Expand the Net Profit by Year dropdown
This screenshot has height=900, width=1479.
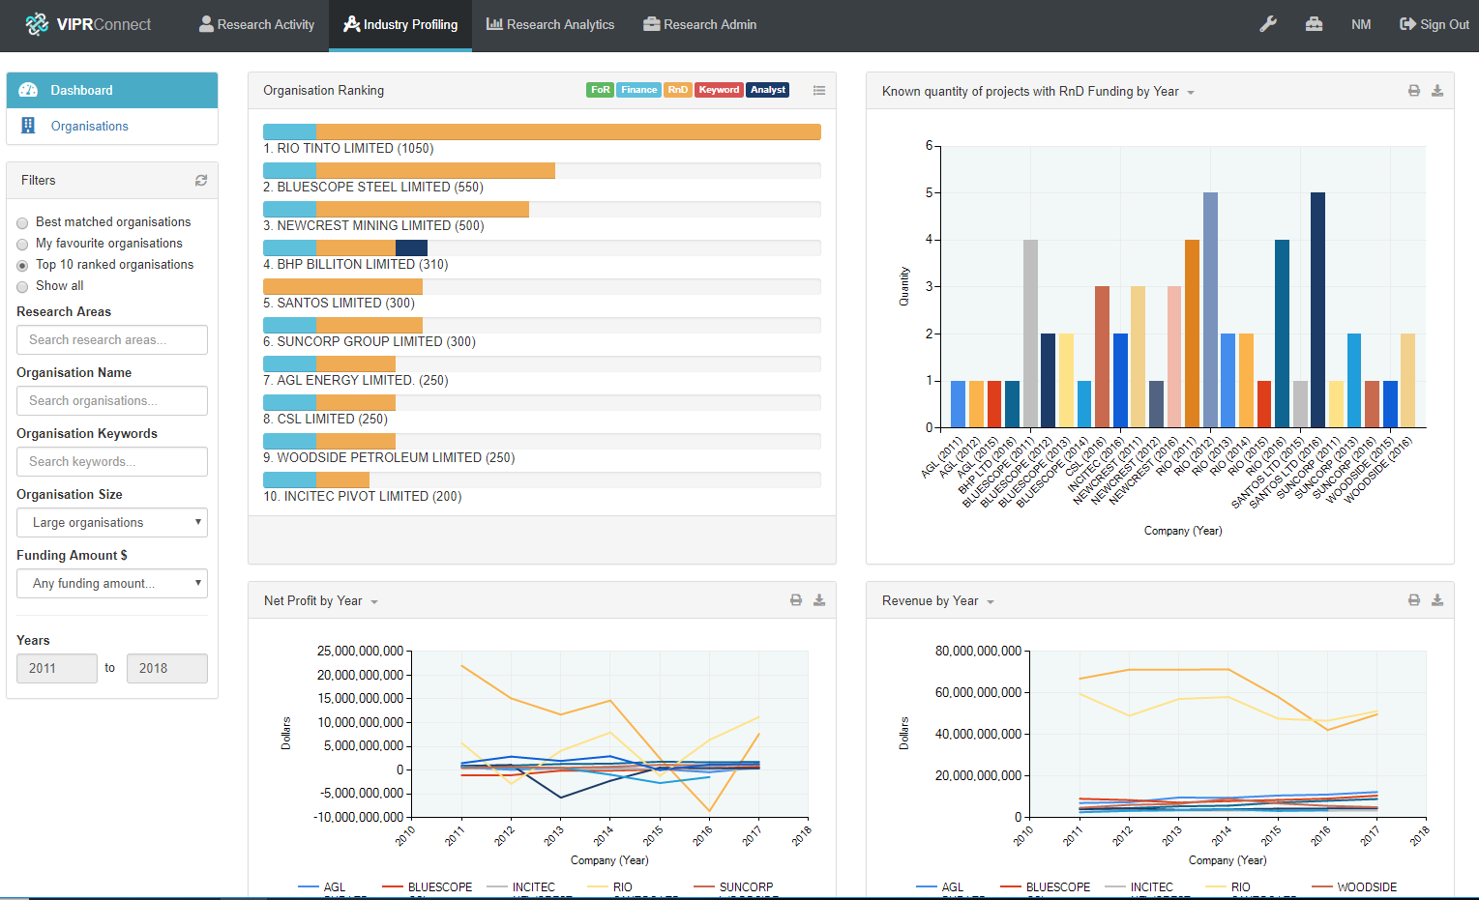[x=374, y=602]
